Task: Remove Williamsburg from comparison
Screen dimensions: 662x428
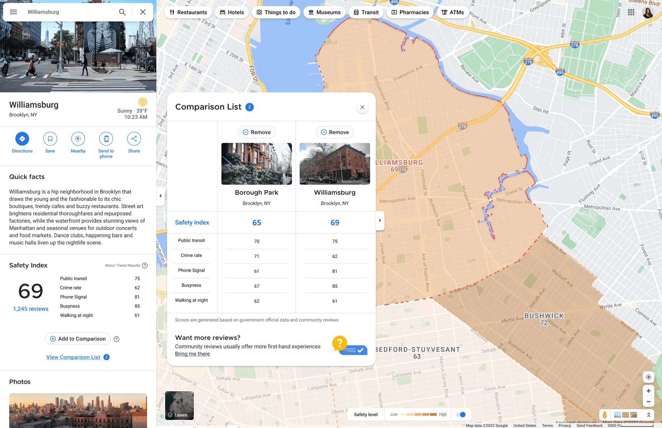Action: 335,132
